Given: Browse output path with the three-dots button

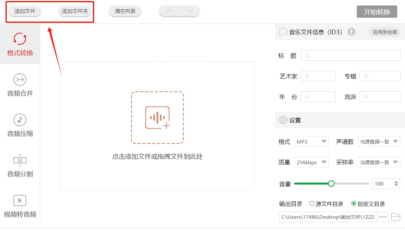Looking at the screenshot, I should click(383, 217).
